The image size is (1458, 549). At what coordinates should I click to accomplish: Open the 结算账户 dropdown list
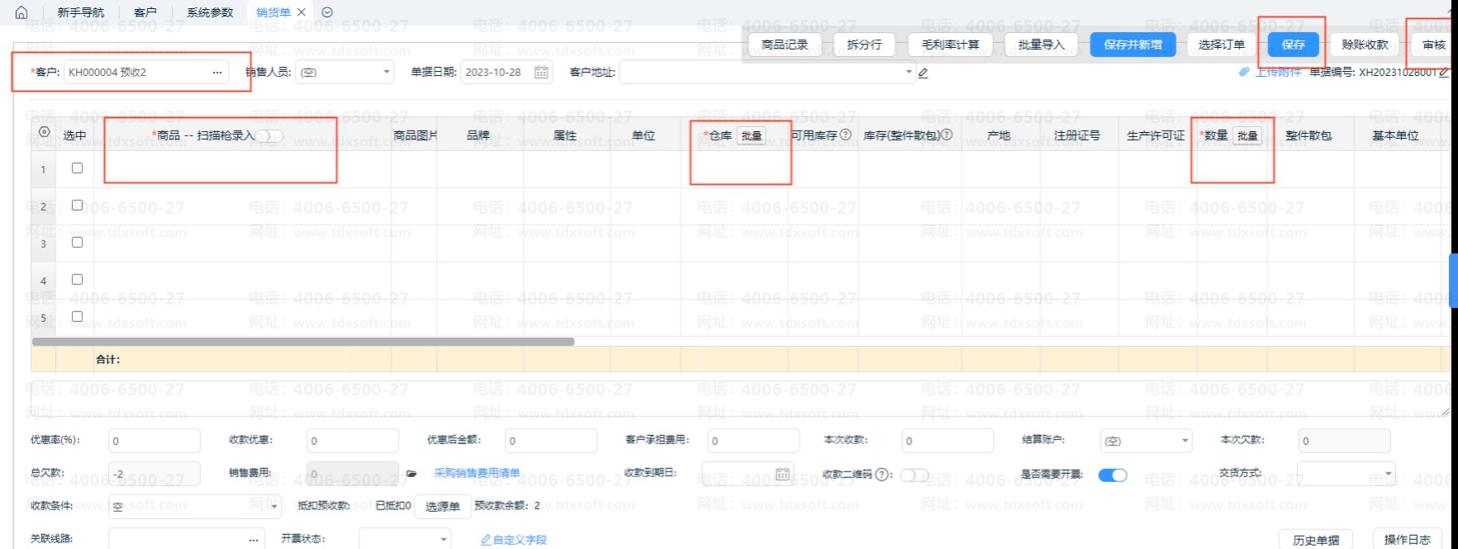pyautogui.click(x=1184, y=441)
